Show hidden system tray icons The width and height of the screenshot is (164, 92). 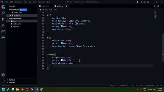point(138,89)
